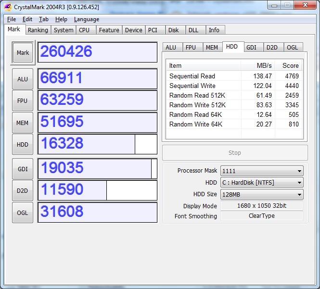Click the OGL score 31608
320x289 pixels.
[98, 213]
